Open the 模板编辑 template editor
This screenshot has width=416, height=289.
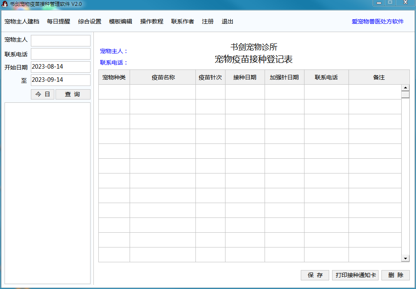pos(121,21)
